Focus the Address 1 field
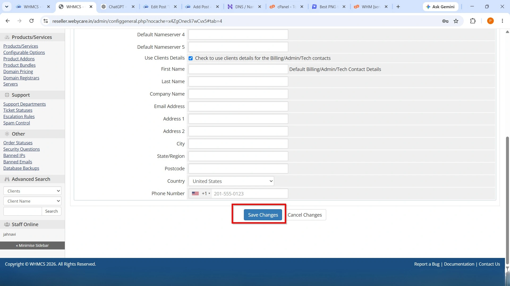The width and height of the screenshot is (510, 286). tap(238, 119)
